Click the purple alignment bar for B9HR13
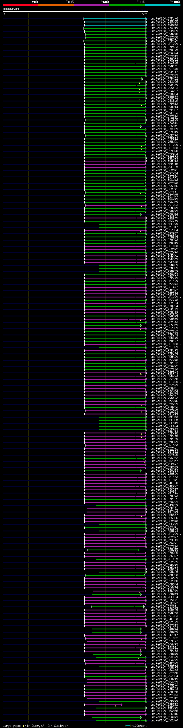This screenshot has height=728, width=183. pyautogui.click(x=116, y=161)
